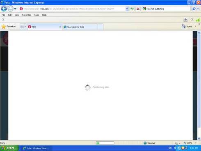Open the Tools menu
This screenshot has width=201, height=151.
37,15
